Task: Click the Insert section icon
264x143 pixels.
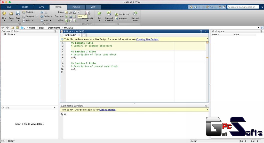Action: (x=66, y=12)
